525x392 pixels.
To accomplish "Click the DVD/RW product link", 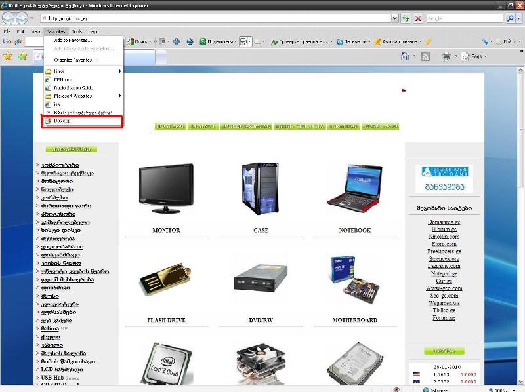I will pyautogui.click(x=261, y=320).
